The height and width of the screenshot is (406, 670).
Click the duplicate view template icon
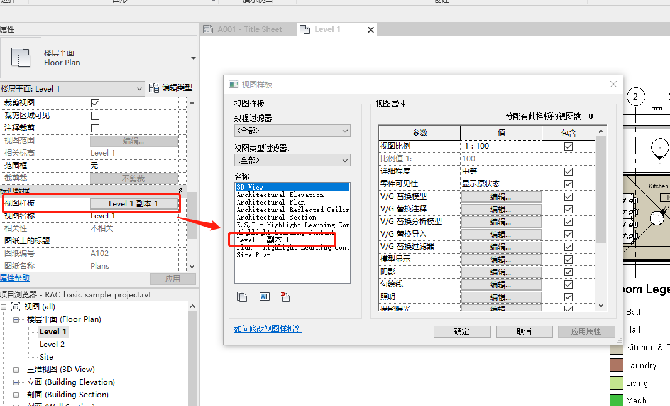pos(242,296)
